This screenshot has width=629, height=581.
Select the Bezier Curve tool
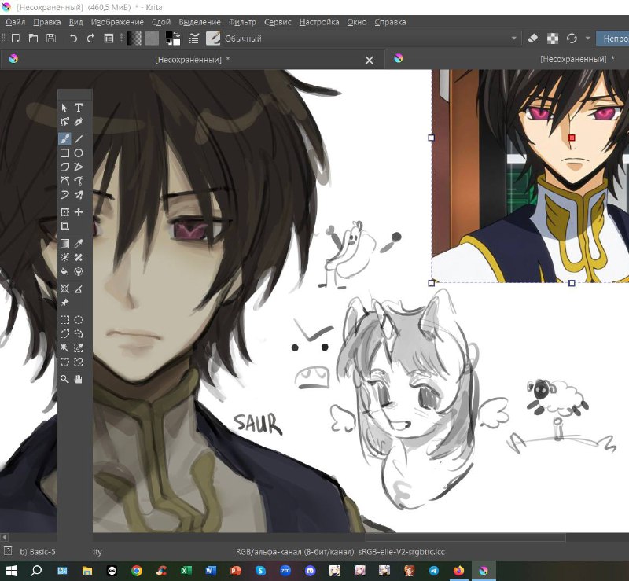[x=64, y=181]
